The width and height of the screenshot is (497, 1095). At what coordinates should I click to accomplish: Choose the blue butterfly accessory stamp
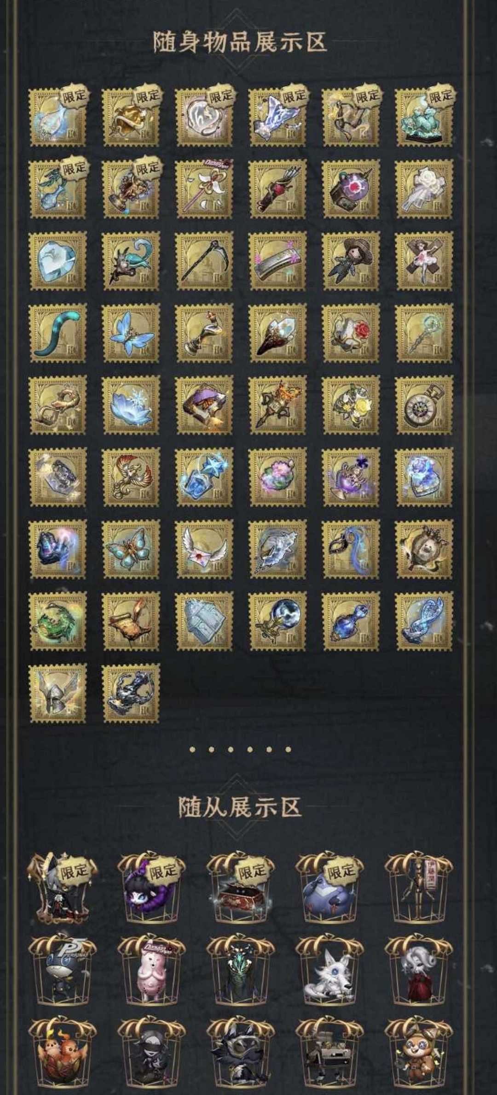click(x=131, y=333)
